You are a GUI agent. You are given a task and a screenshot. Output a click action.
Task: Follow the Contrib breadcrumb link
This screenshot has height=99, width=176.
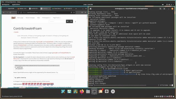point(16,32)
